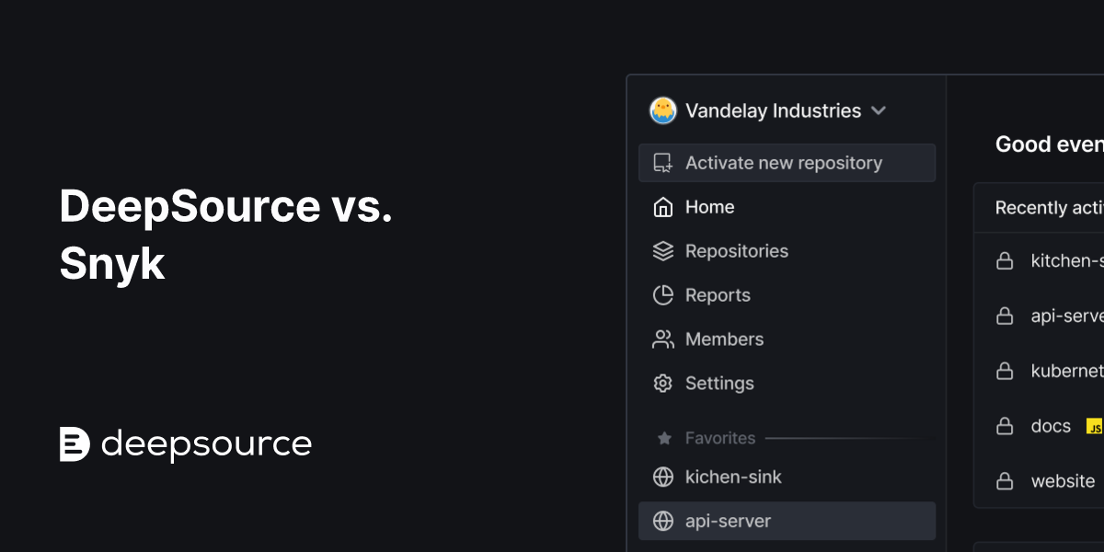Click the Home house icon
Viewport: 1104px width, 552px height.
point(662,207)
